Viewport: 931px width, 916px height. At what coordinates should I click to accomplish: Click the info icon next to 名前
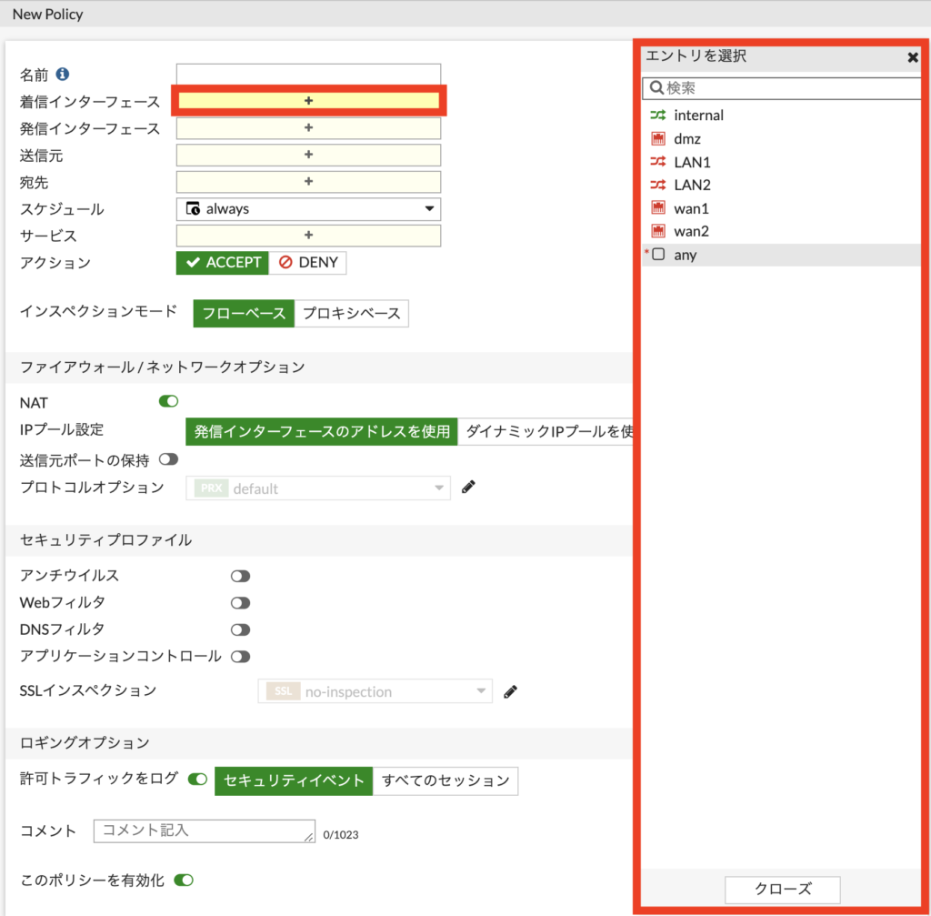tap(62, 74)
